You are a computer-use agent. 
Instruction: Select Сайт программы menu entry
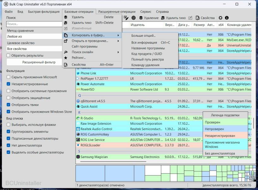tap(84, 47)
